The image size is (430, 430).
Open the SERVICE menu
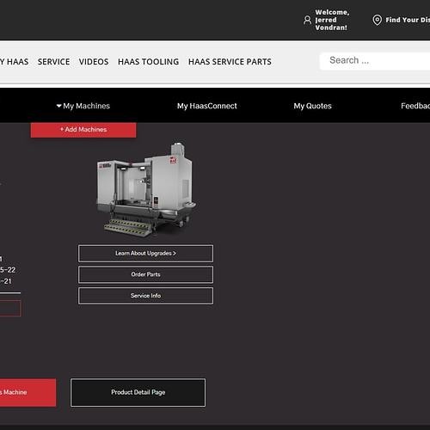pos(53,62)
